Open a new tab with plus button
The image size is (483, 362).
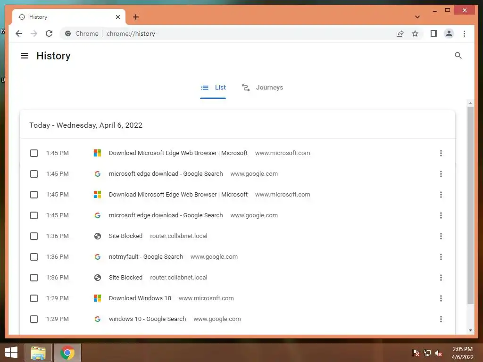click(x=136, y=17)
